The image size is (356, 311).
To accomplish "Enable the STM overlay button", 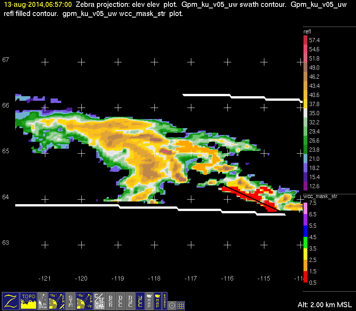I will click(71, 301).
